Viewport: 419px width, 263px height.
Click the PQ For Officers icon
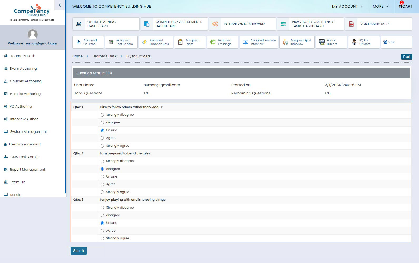pos(354,42)
